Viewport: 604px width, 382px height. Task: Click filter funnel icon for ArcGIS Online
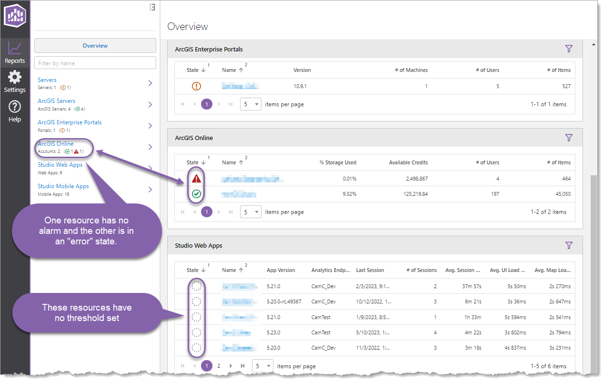(568, 138)
